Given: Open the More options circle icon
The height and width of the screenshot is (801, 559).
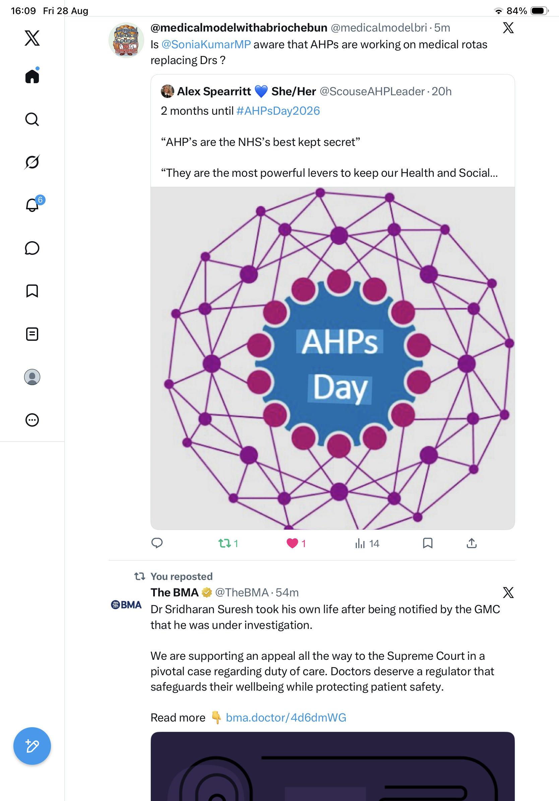Looking at the screenshot, I should (x=32, y=420).
